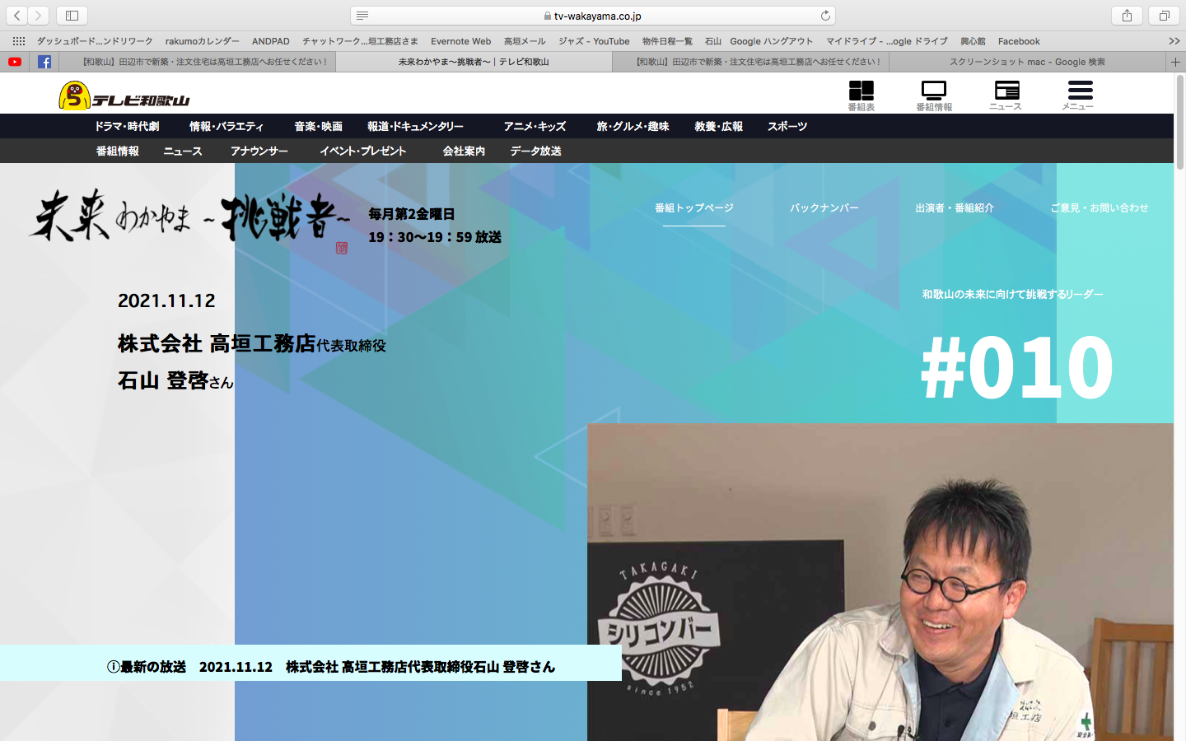Open the pinned YouTube tab

(x=15, y=62)
